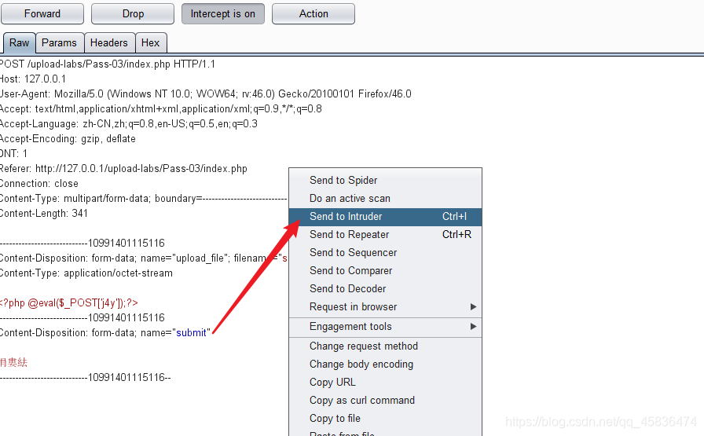Choose Copy as curl command
This screenshot has width=704, height=436.
[385, 400]
